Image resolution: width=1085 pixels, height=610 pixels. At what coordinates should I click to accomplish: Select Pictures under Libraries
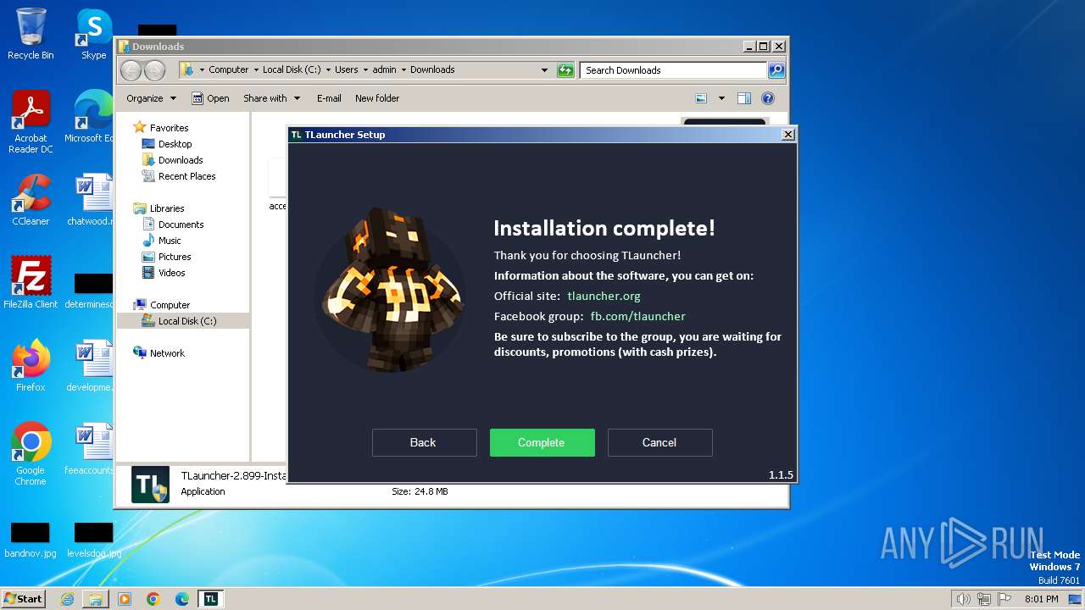tap(175, 257)
